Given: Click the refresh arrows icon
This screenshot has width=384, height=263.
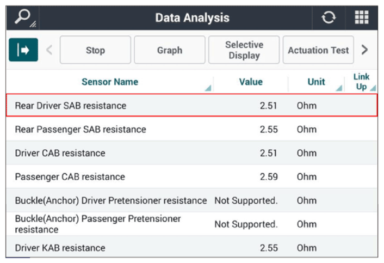Looking at the screenshot, I should coord(329,17).
